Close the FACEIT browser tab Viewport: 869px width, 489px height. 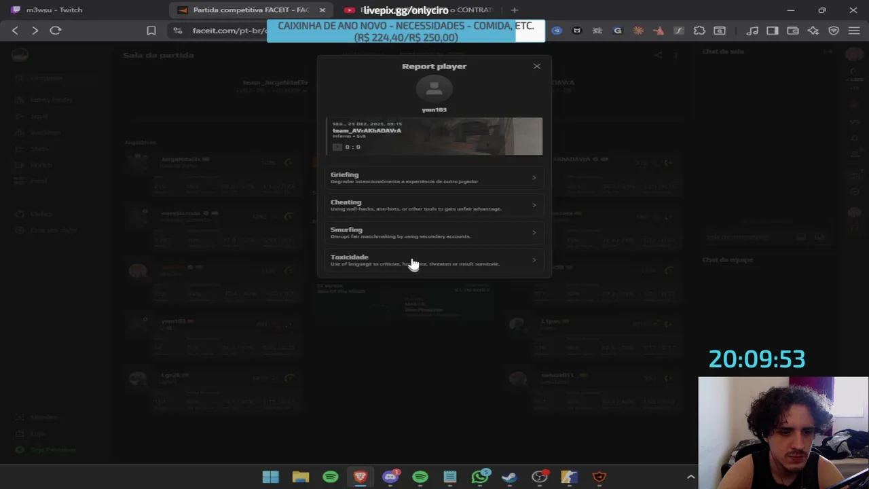coord(322,10)
